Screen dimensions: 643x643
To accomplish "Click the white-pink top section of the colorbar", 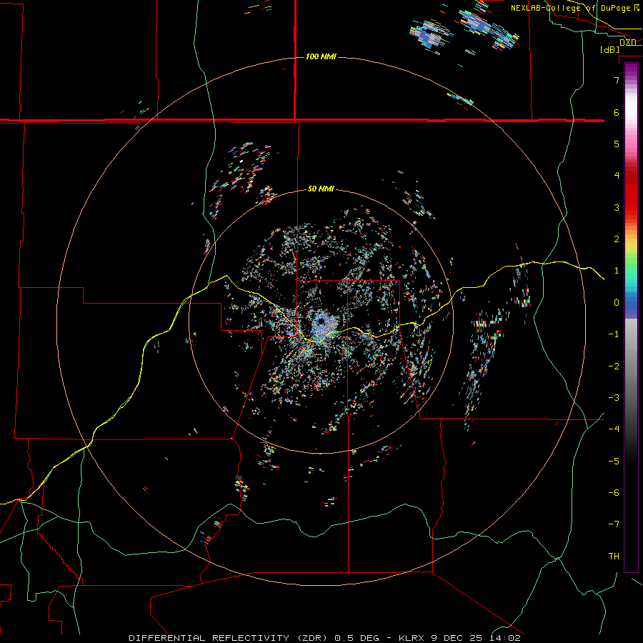I will pyautogui.click(x=631, y=109).
